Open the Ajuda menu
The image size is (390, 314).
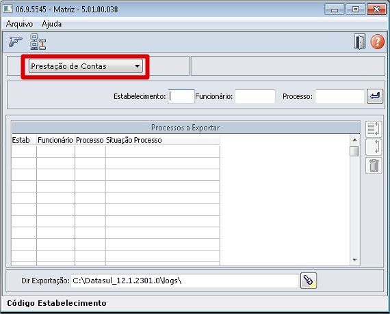(x=51, y=24)
